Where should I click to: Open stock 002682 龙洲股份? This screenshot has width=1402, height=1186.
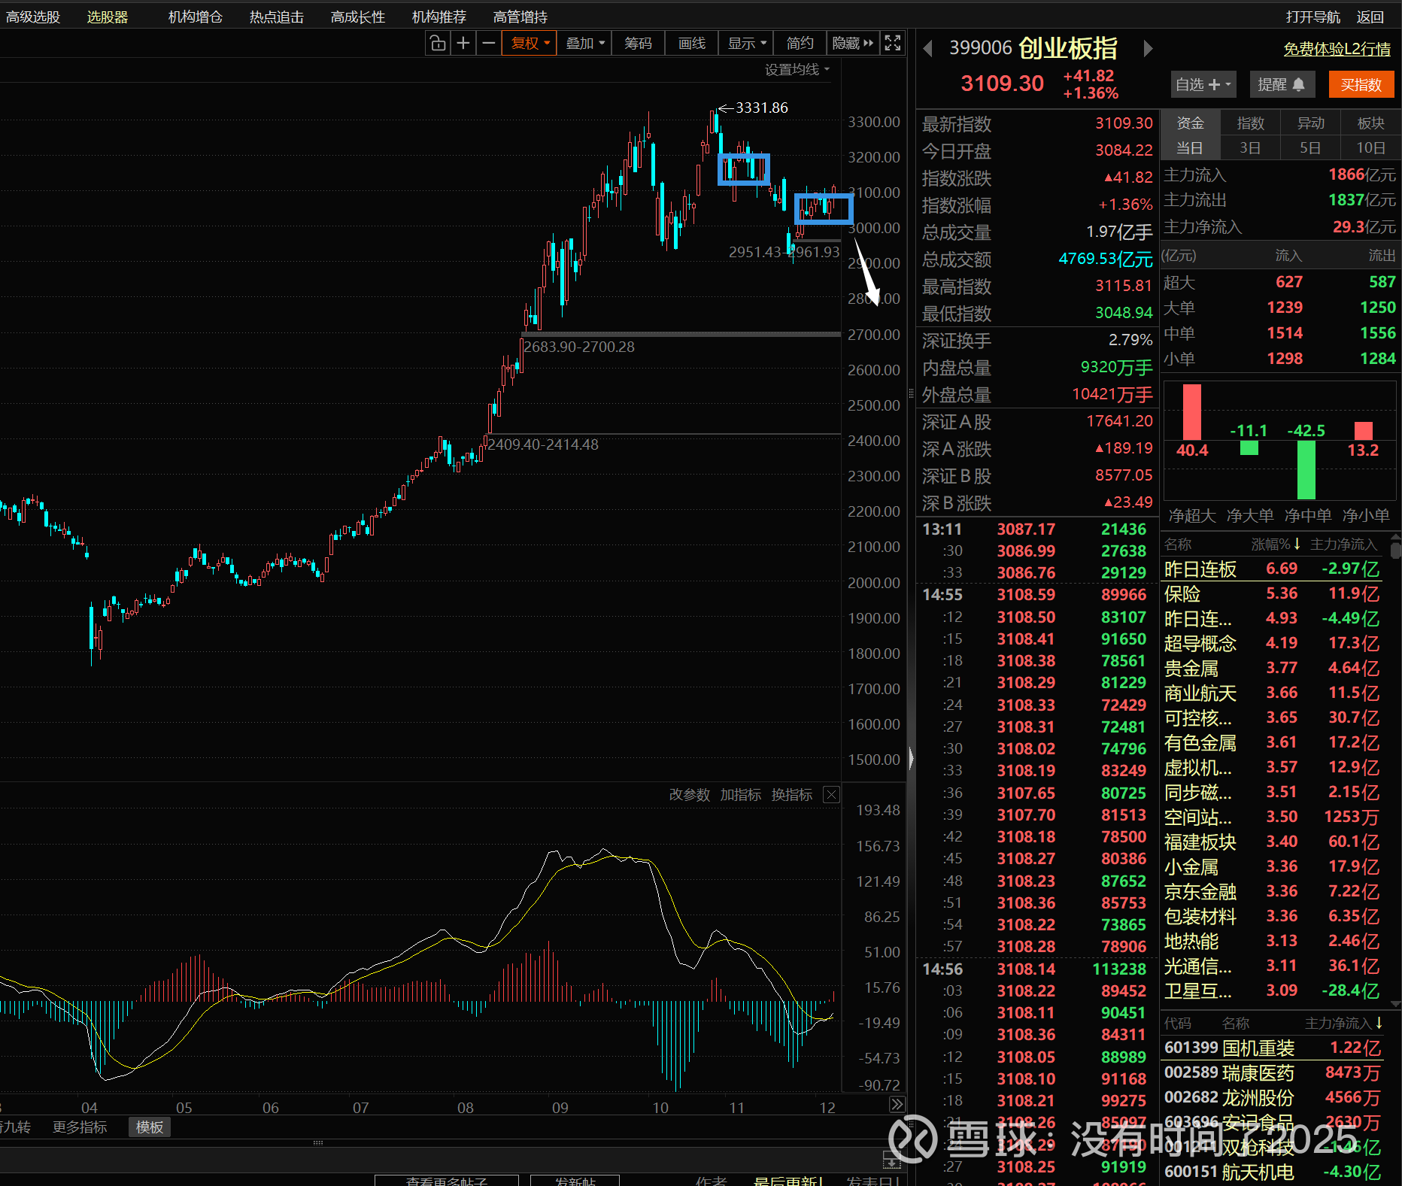point(1273,1097)
